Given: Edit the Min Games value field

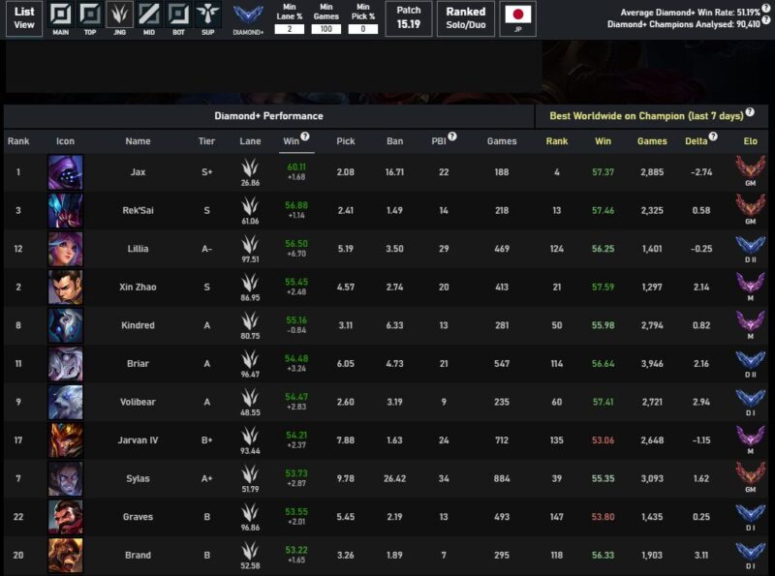Looking at the screenshot, I should pos(326,29).
